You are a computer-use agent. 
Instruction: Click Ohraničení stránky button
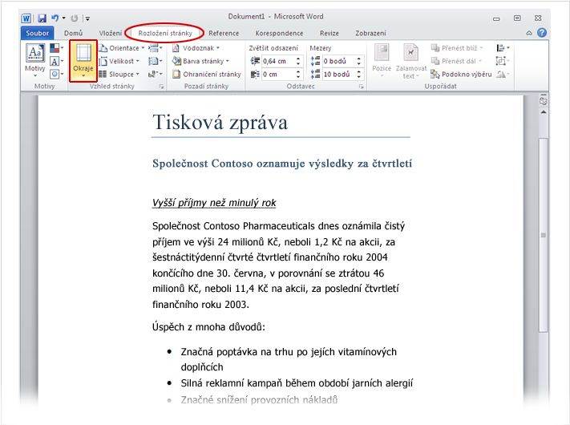[x=207, y=74]
